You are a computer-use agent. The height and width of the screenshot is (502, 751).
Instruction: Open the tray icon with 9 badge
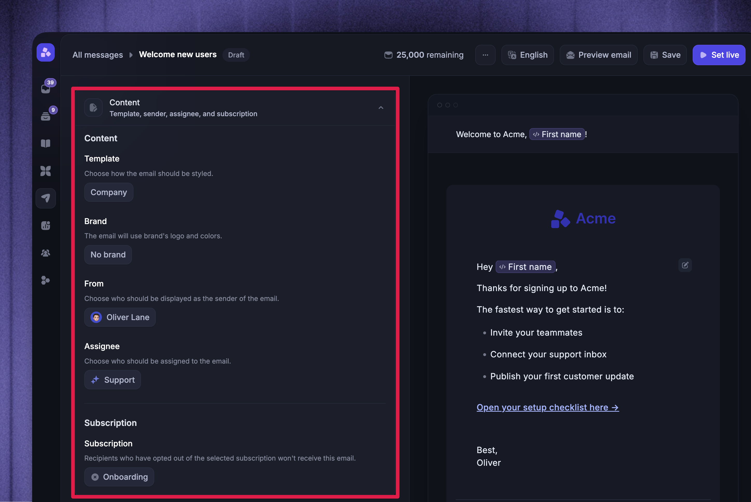pos(46,116)
